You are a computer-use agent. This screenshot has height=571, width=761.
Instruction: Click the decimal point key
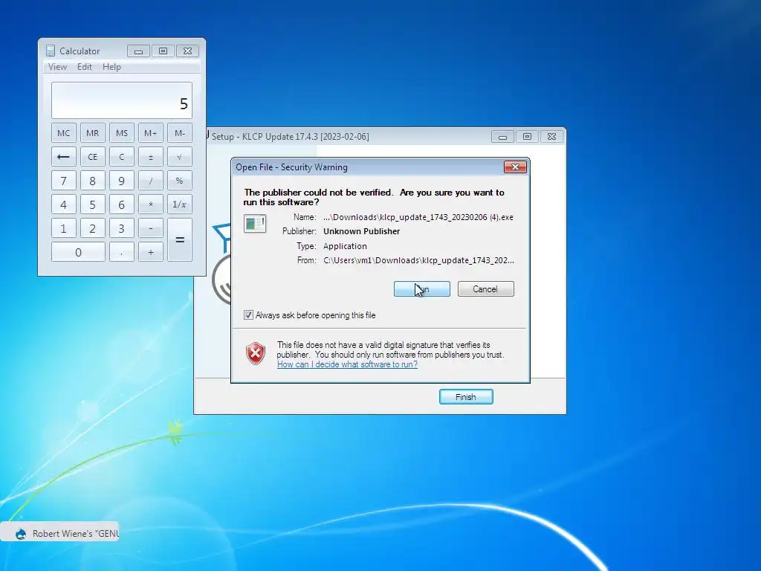click(x=122, y=252)
